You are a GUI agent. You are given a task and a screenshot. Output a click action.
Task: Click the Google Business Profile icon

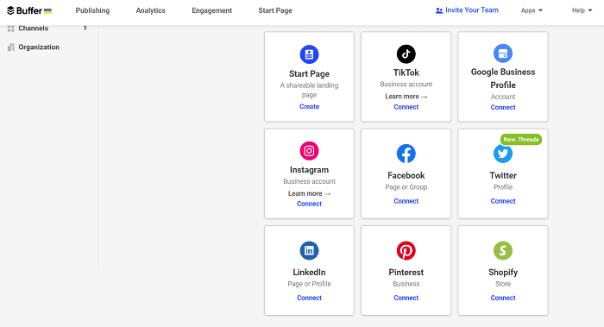pyautogui.click(x=503, y=53)
